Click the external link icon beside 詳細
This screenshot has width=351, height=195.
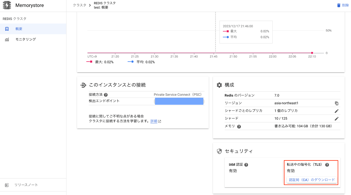(159, 121)
